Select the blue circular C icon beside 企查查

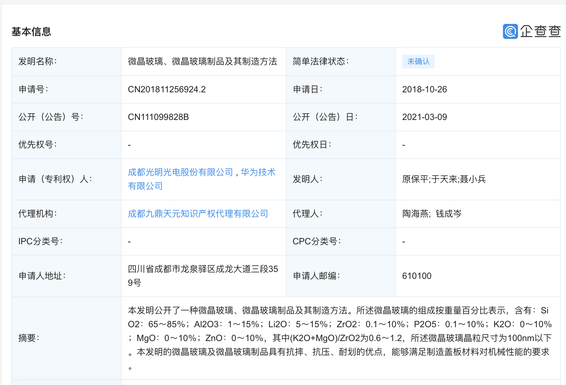(510, 31)
